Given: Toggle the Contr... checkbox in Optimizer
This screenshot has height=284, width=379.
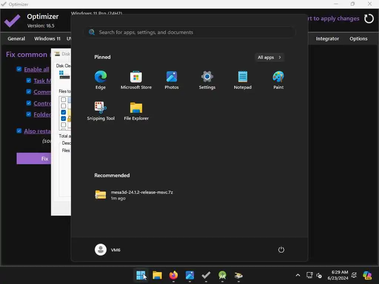Looking at the screenshot, I should 28,103.
